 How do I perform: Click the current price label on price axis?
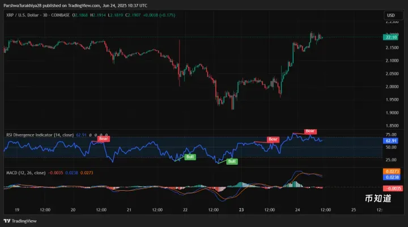click(x=391, y=37)
